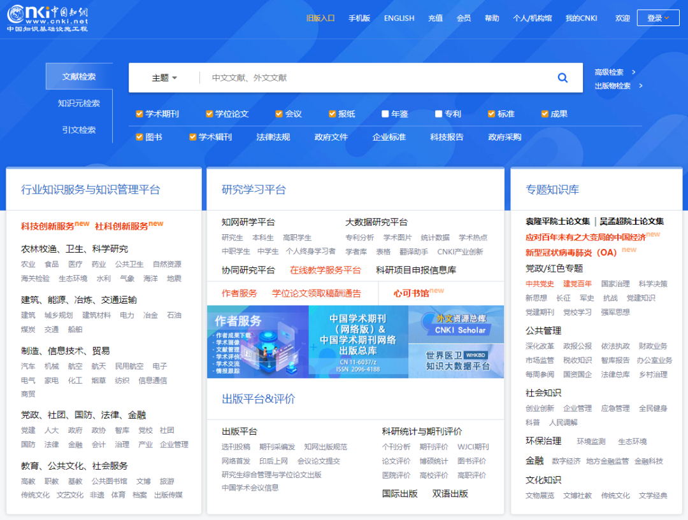Screen dimensions: 688x520
Task: Switch to the 知识元检索 tab
Action: (79, 103)
